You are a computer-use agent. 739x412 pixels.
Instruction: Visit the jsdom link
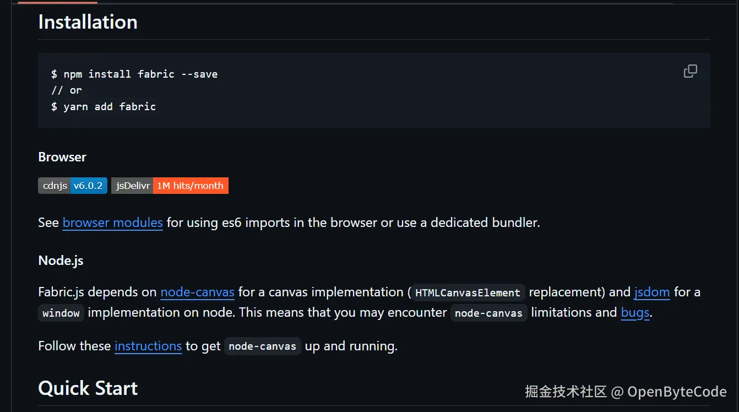652,292
